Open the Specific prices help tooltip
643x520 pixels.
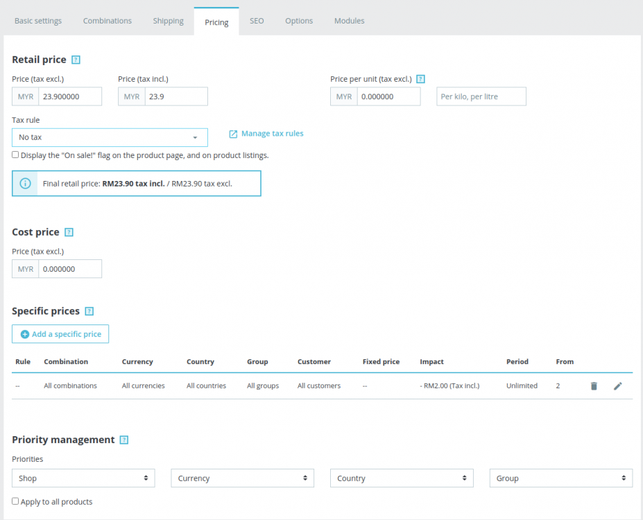(89, 311)
